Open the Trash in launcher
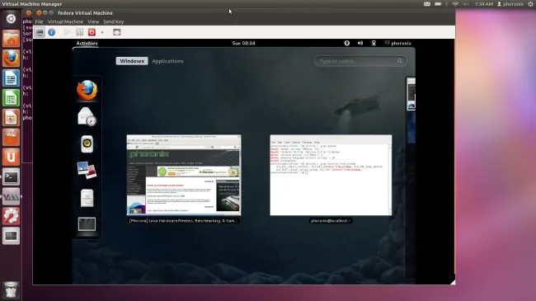Viewport: 536px width, 301px height. (11, 289)
